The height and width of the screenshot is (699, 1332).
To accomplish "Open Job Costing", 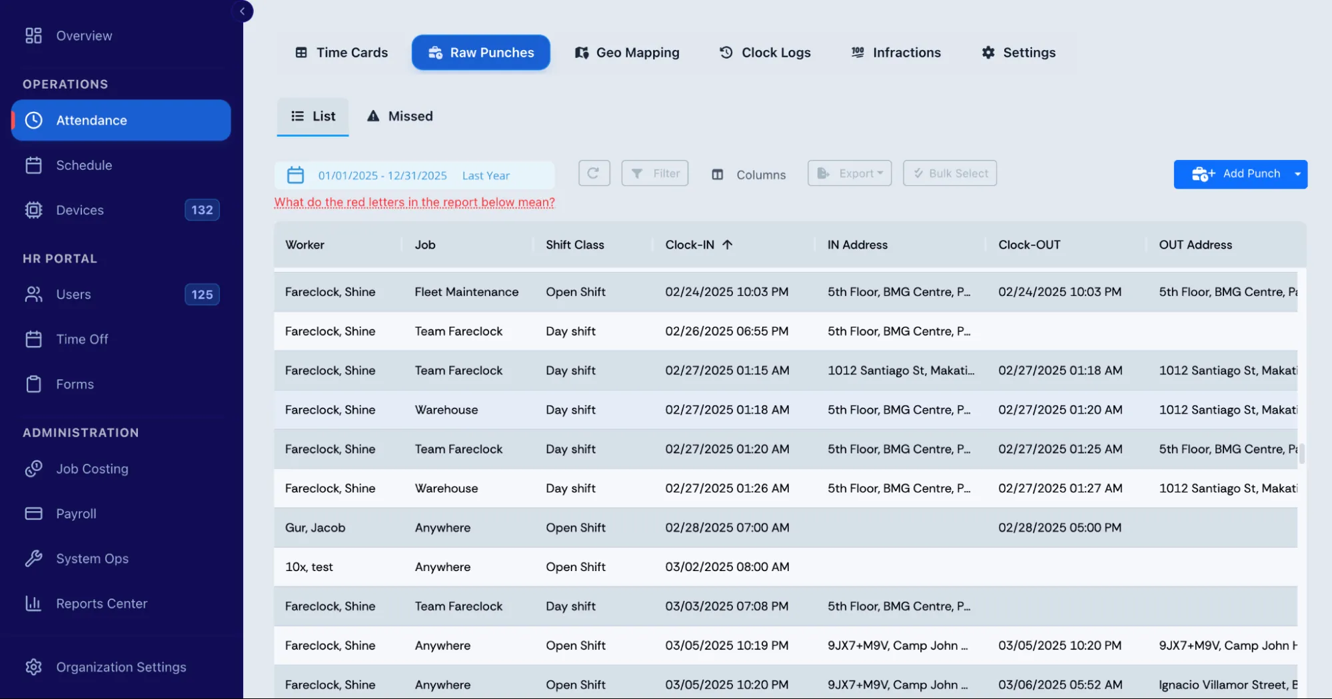I will click(121, 469).
